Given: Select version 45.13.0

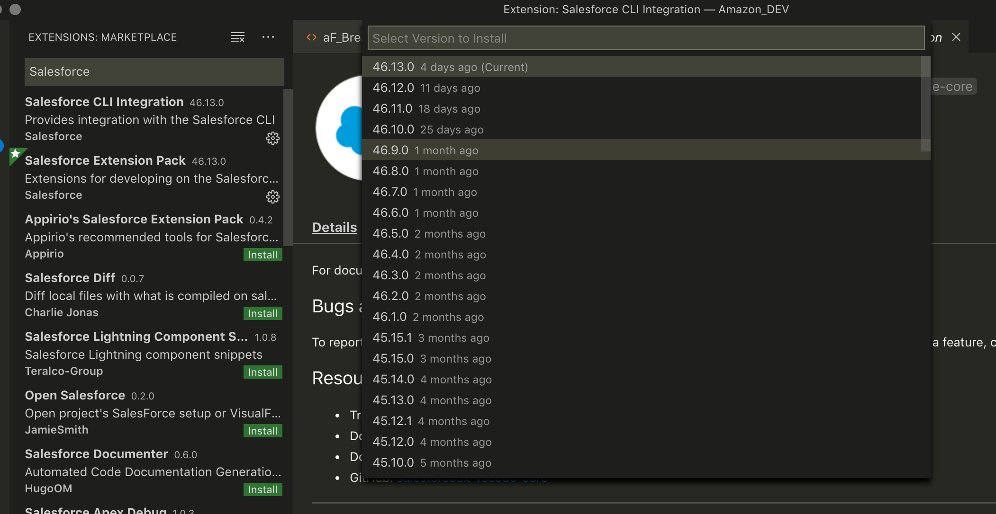Looking at the screenshot, I should point(646,400).
